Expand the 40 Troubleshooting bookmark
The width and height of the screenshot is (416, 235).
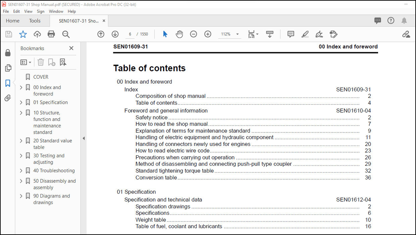21,171
